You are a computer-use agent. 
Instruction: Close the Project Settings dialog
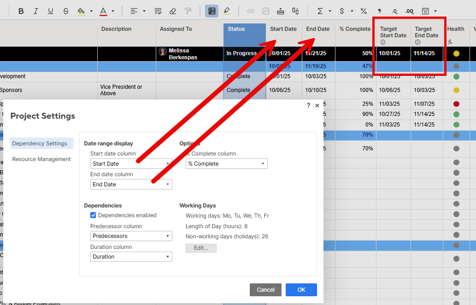click(317, 105)
